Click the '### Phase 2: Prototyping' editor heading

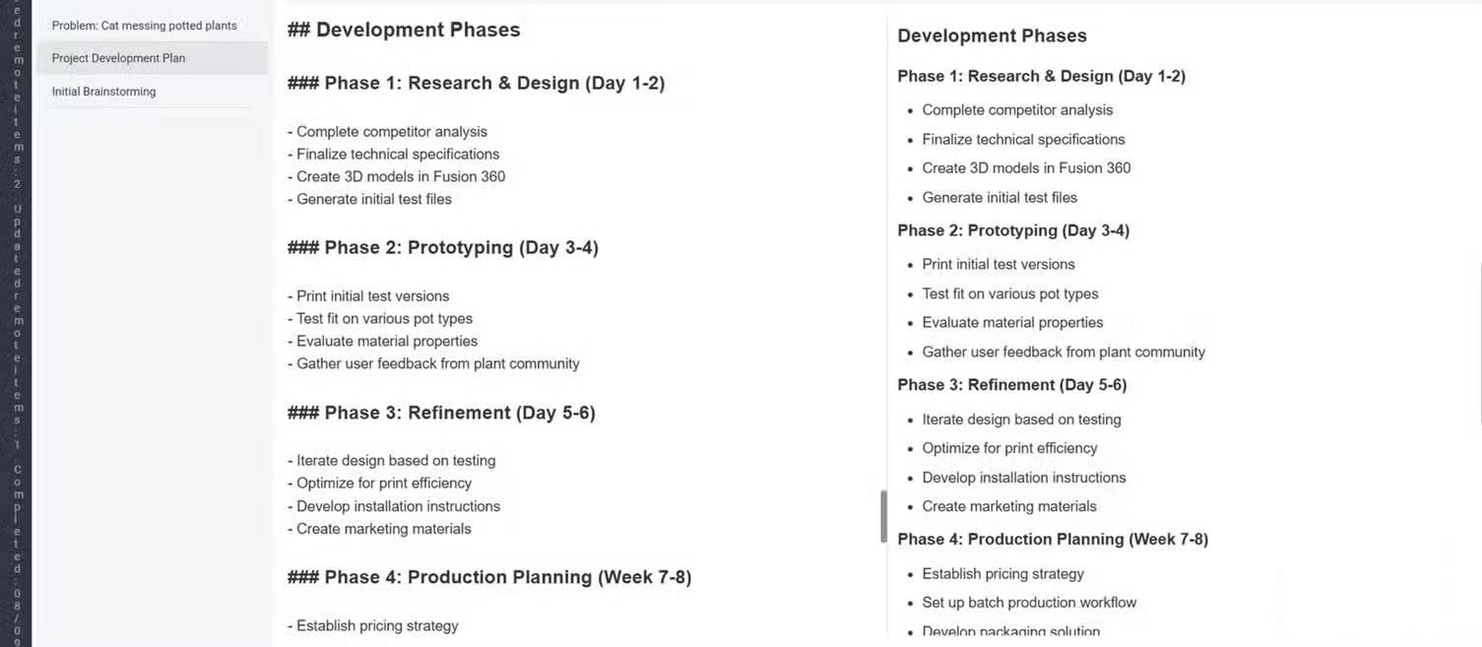[x=443, y=247]
